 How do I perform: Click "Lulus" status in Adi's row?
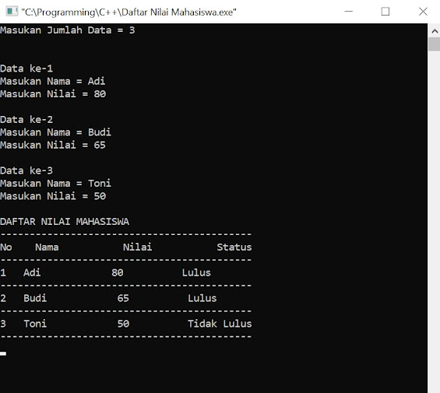196,272
